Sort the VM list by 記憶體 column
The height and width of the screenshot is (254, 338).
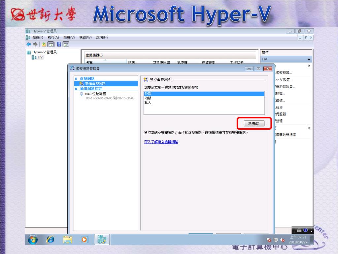tap(188, 62)
